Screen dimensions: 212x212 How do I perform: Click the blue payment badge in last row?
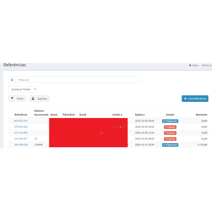coord(170,145)
